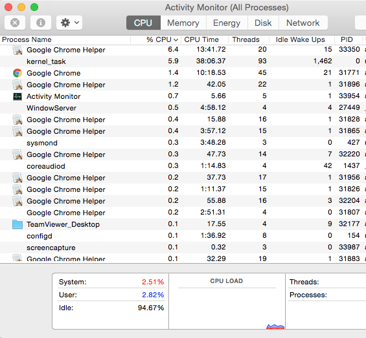This screenshot has width=366, height=338.
Task: Click the Activity Monitor app icon in list
Action: pos(17,96)
